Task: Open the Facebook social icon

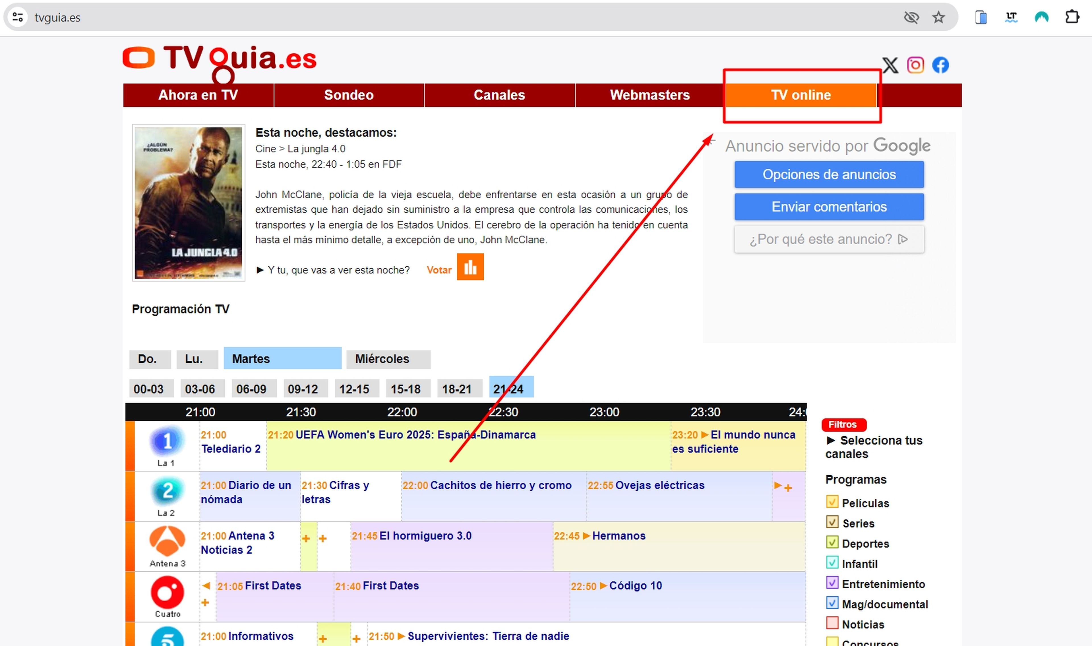Action: point(940,65)
